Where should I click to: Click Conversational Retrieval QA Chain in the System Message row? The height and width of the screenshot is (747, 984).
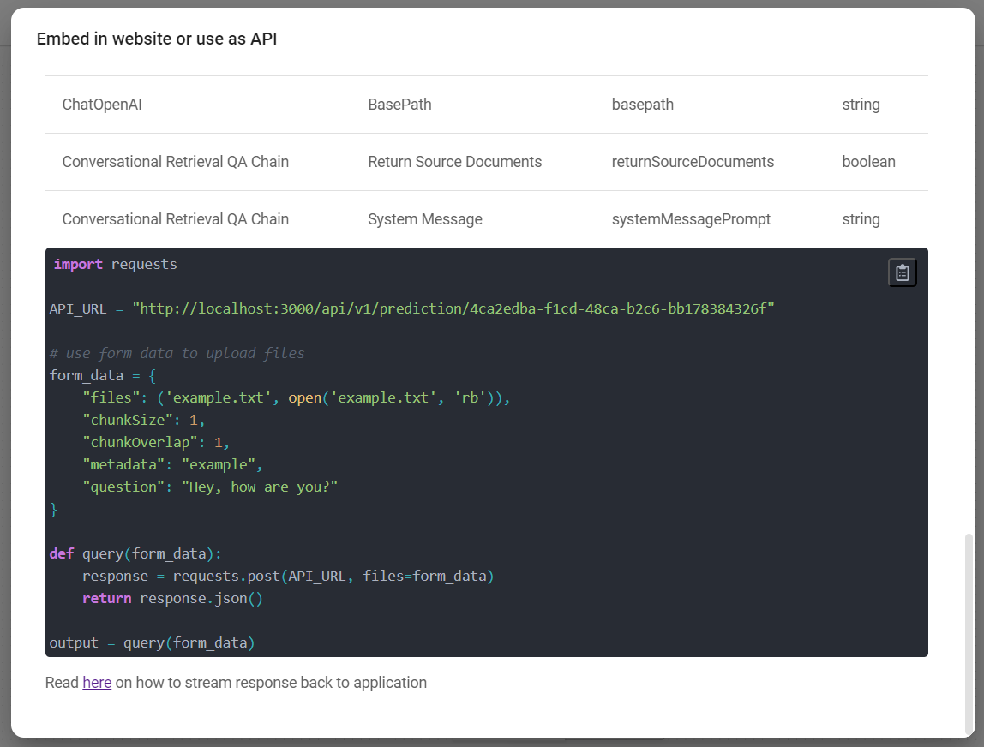[x=175, y=219]
